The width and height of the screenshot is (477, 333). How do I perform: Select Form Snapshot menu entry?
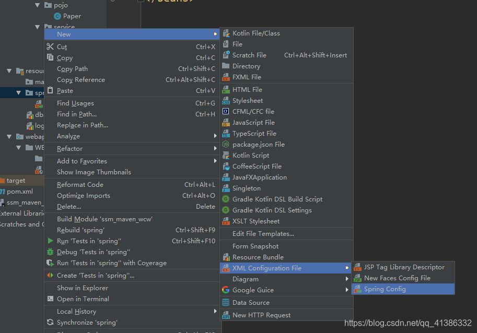(286, 246)
